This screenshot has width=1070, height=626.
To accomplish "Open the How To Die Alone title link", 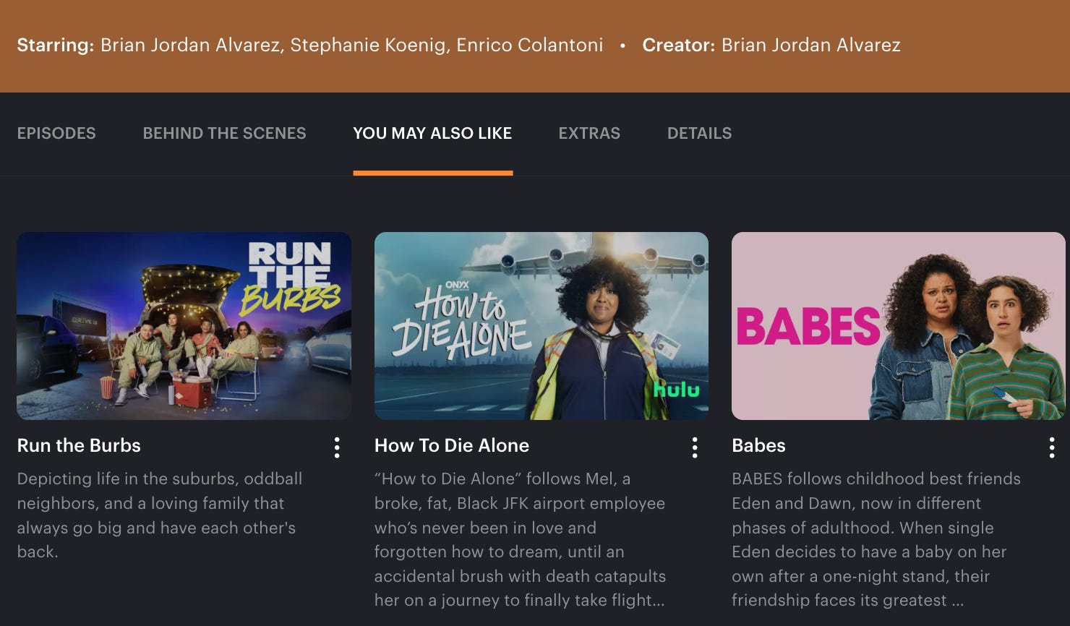I will click(x=452, y=445).
